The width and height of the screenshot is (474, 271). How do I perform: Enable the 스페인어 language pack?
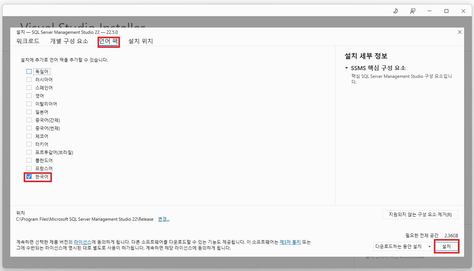[x=29, y=88]
